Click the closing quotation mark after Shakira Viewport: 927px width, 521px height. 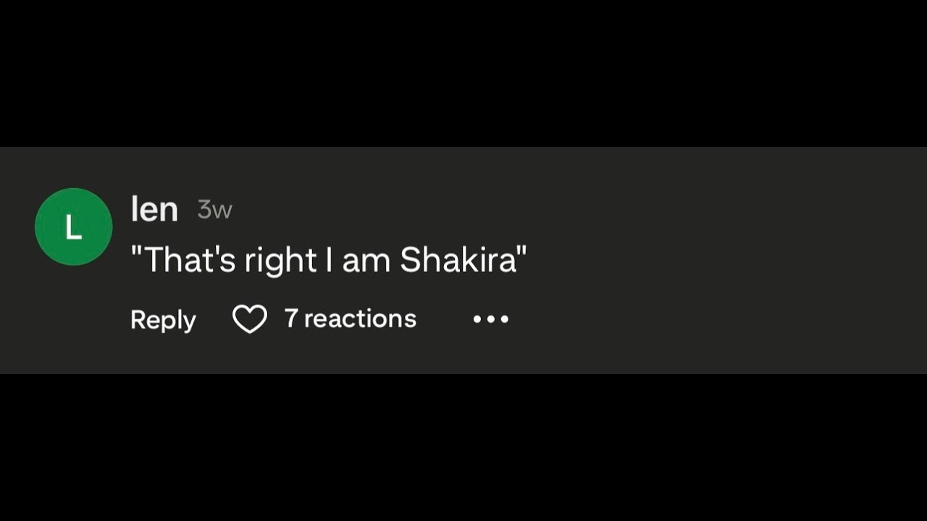[522, 252]
